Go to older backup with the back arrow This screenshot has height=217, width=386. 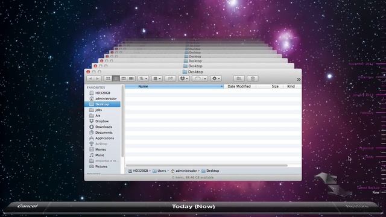pos(325,178)
